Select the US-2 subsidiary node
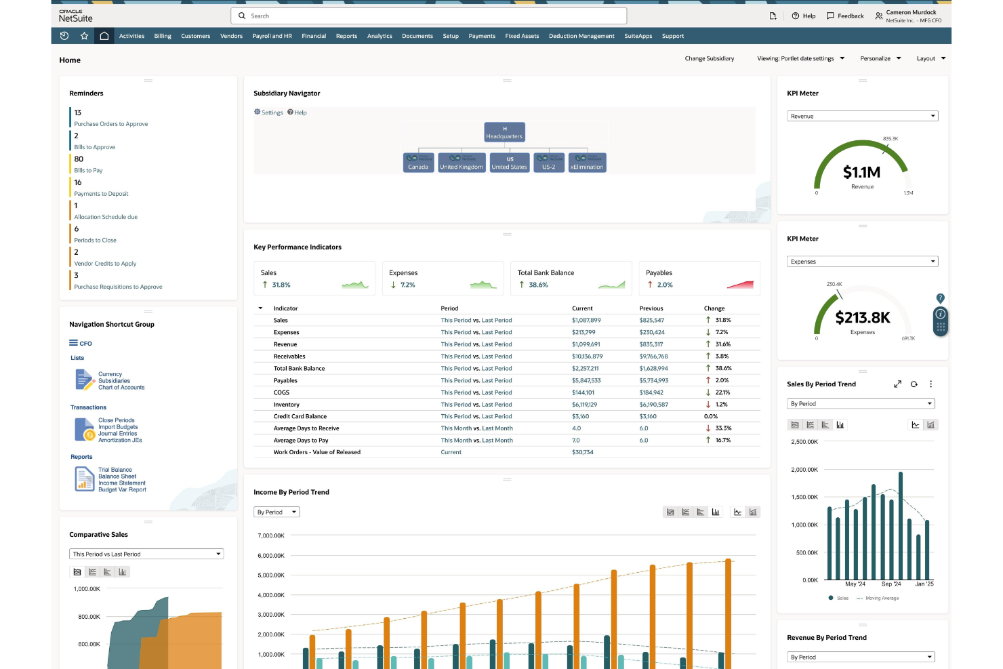1003x669 pixels. coord(549,163)
